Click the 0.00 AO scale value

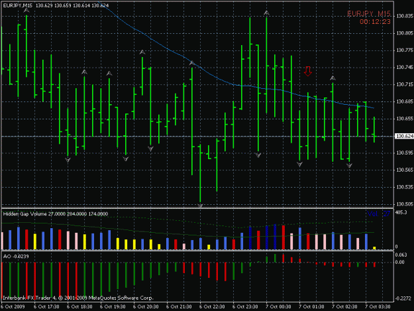click(399, 262)
